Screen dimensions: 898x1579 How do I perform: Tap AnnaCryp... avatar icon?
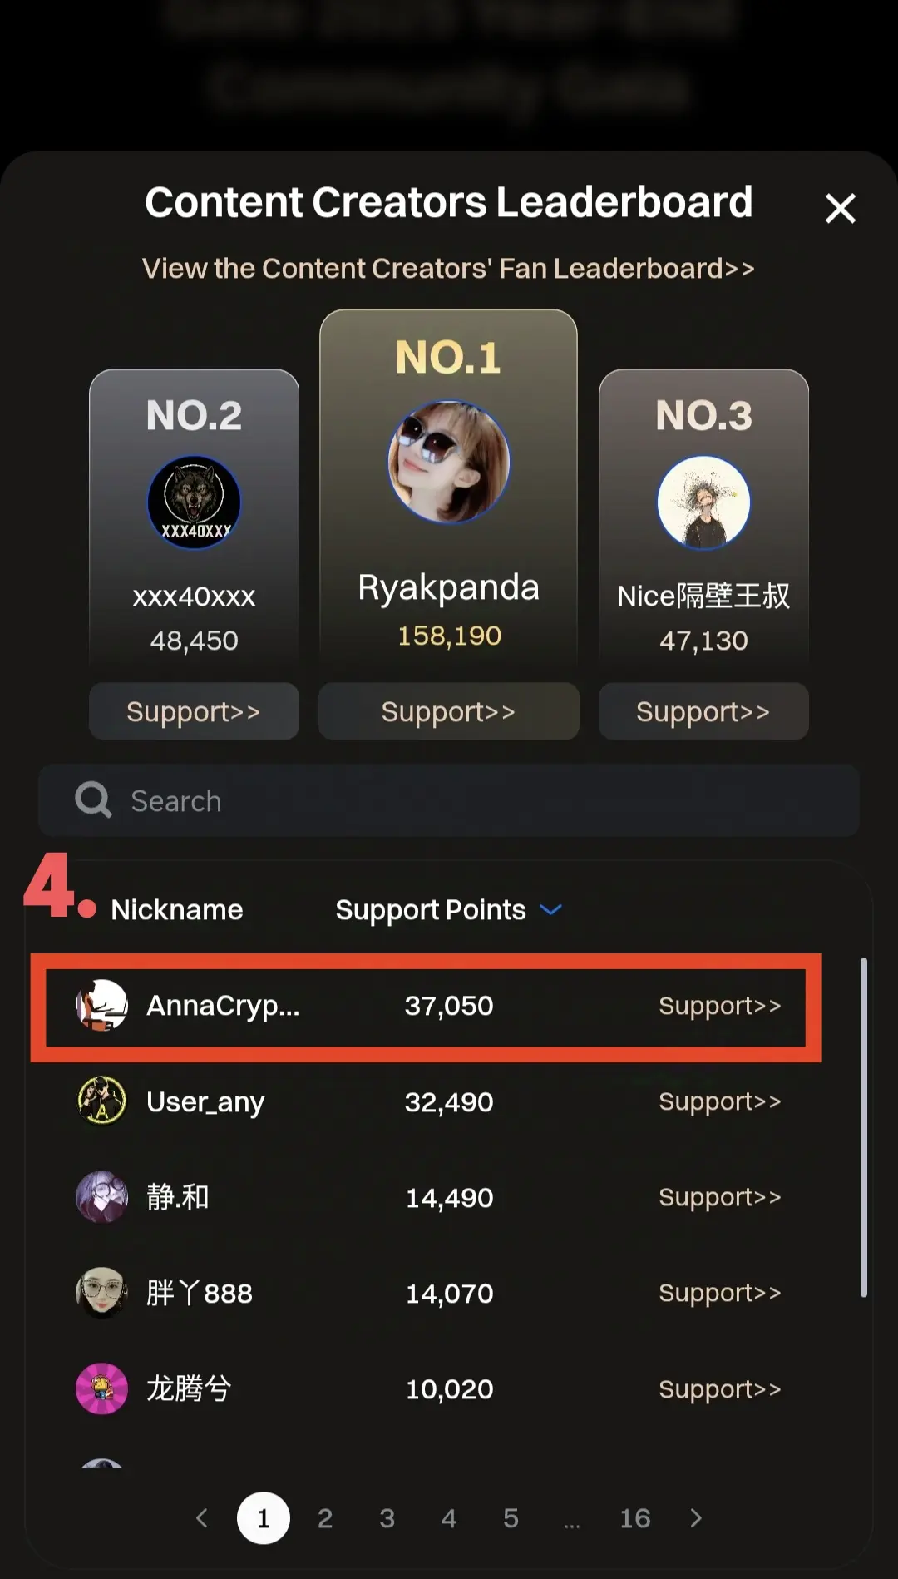101,1006
